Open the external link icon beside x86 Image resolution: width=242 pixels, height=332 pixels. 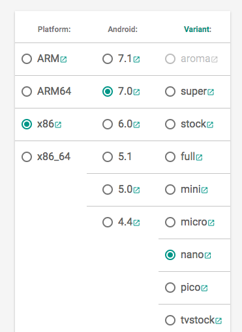(58, 125)
